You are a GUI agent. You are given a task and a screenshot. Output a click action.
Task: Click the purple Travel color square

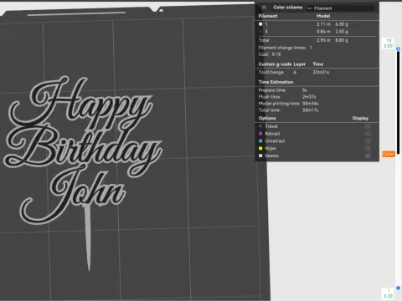[260, 126]
